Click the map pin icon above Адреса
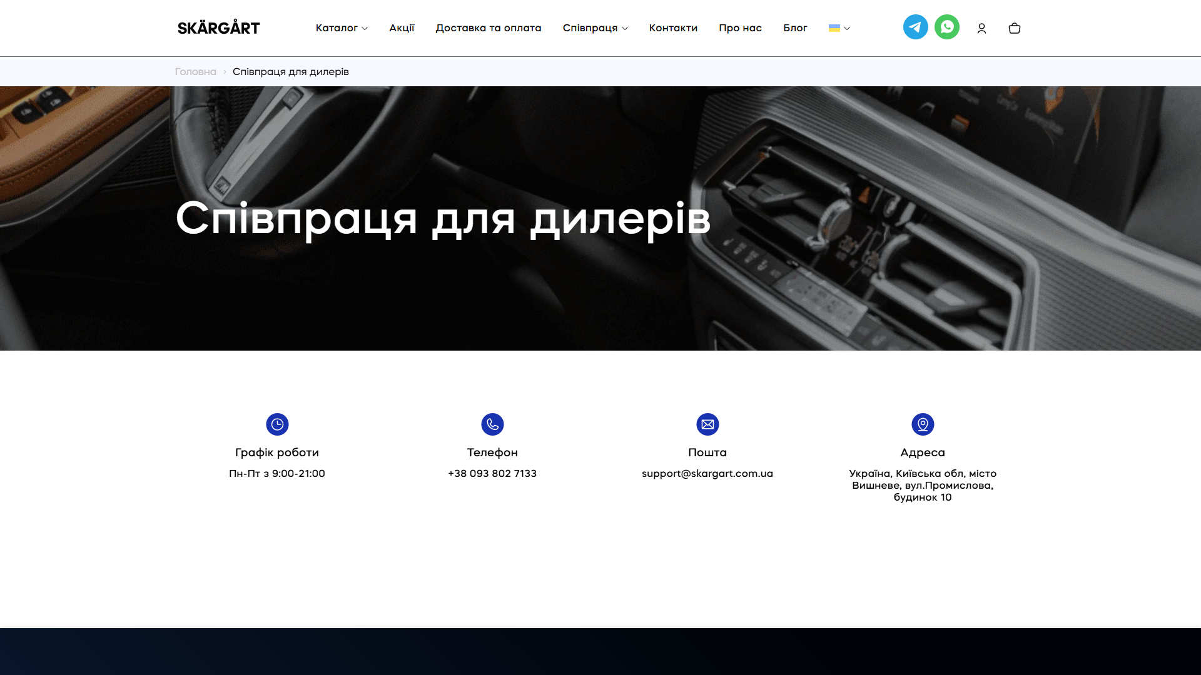 coord(923,424)
